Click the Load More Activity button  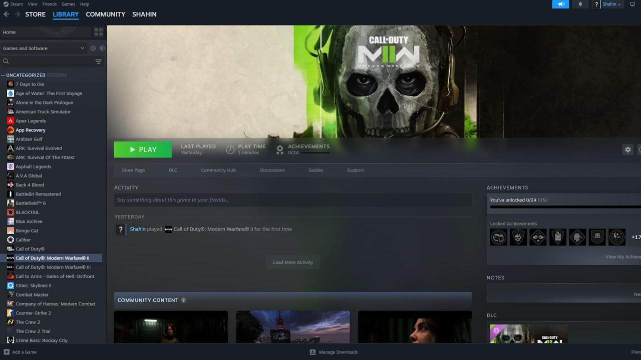293,262
